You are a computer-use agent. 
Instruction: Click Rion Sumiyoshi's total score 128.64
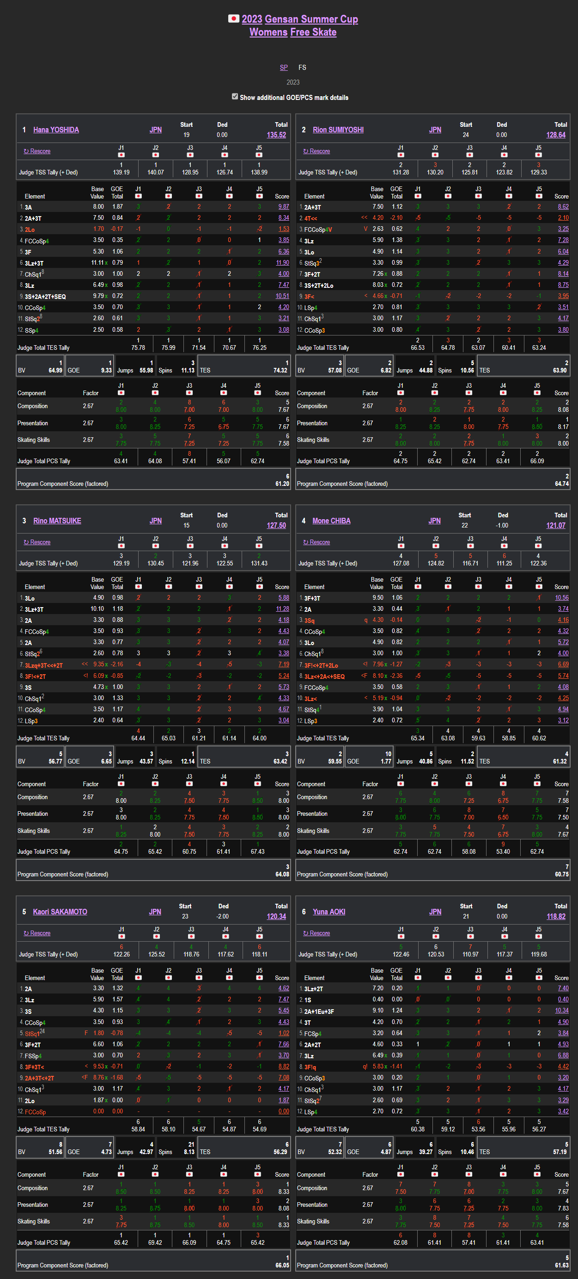click(x=556, y=135)
